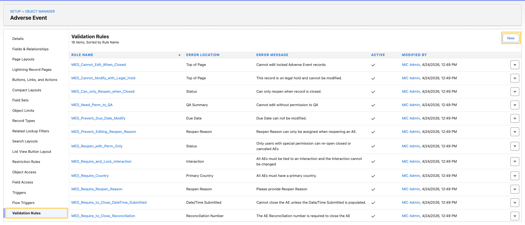Open Triggers in the sidebar
This screenshot has height=225, width=525.
click(x=19, y=193)
